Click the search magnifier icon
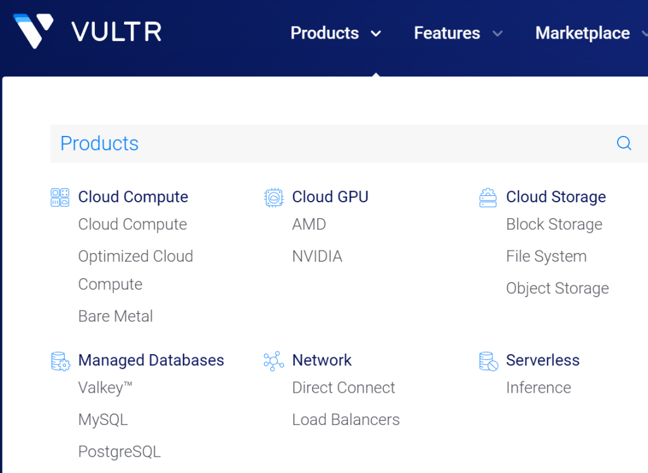The width and height of the screenshot is (648, 473). pyautogui.click(x=623, y=144)
